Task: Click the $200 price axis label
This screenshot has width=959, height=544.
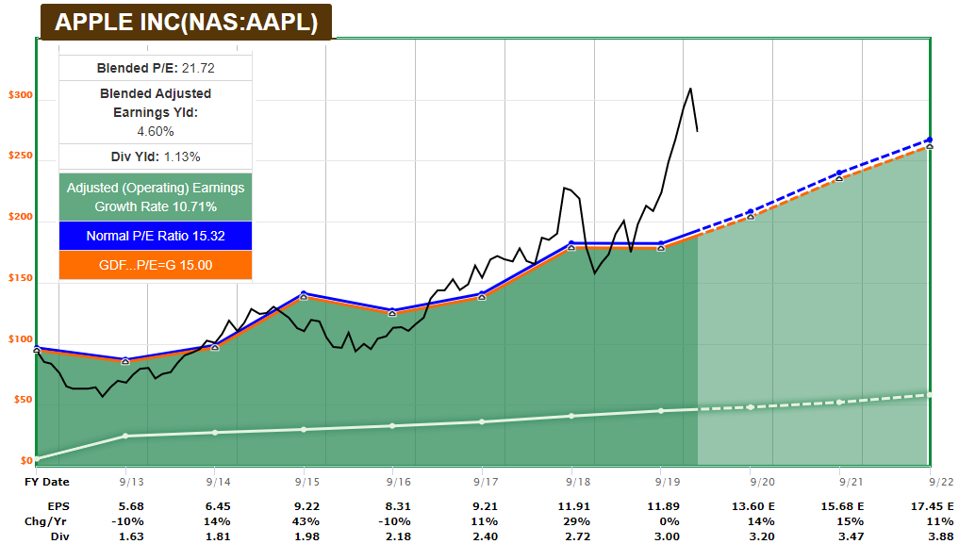Action: point(21,217)
